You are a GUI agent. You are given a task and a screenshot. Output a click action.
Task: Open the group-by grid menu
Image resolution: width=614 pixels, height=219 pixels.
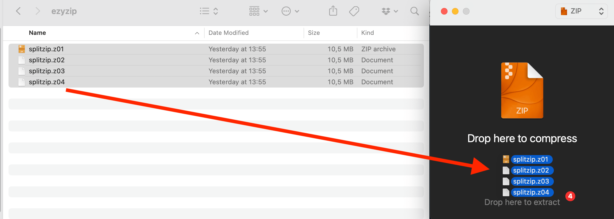point(258,11)
